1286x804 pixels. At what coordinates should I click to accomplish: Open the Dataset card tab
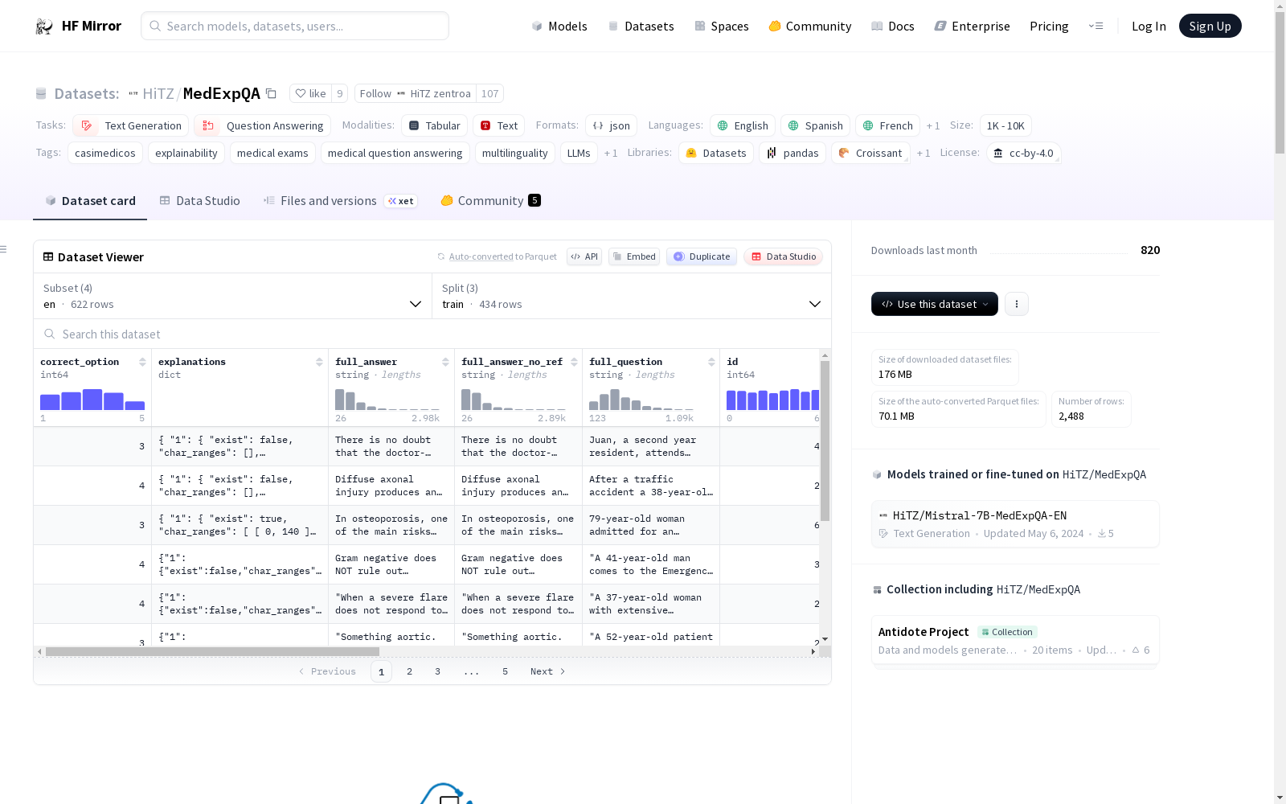(90, 201)
